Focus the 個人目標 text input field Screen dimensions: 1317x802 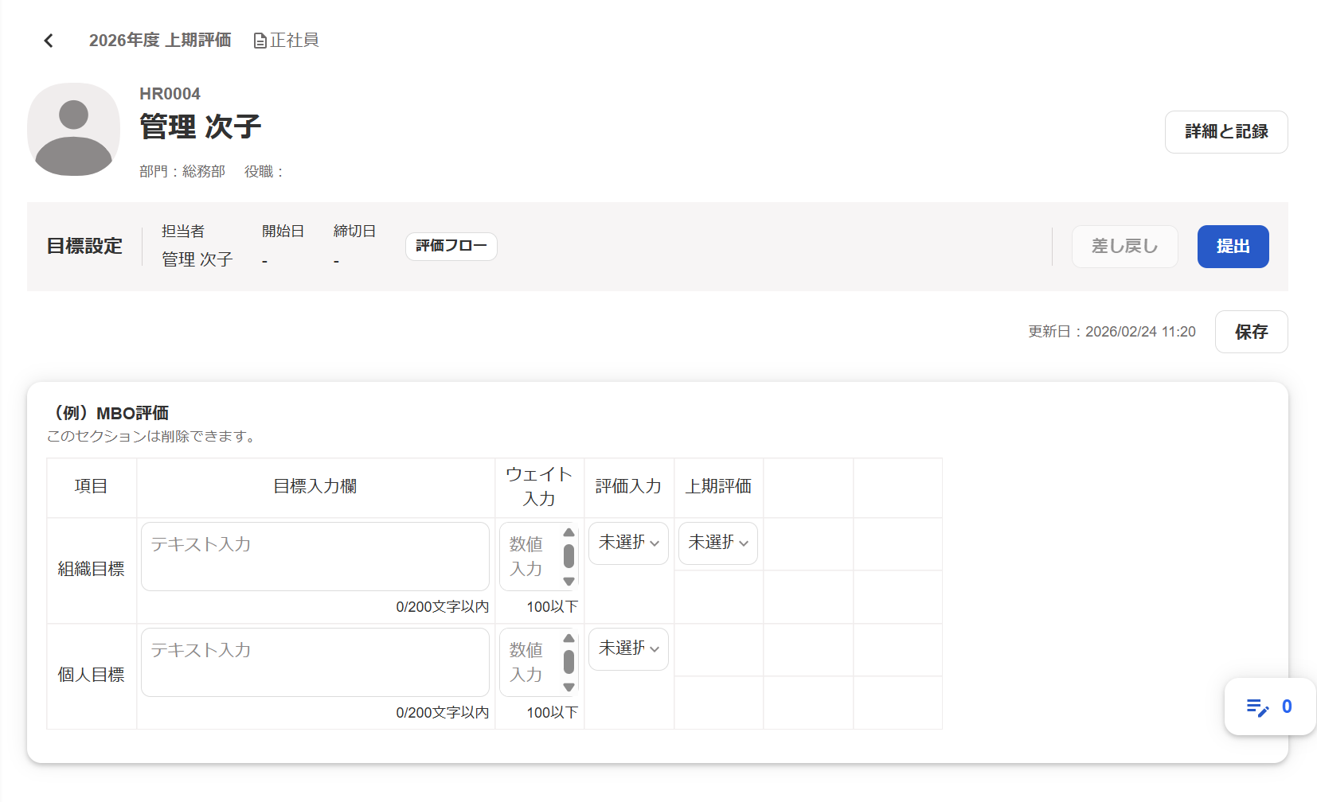(x=315, y=662)
